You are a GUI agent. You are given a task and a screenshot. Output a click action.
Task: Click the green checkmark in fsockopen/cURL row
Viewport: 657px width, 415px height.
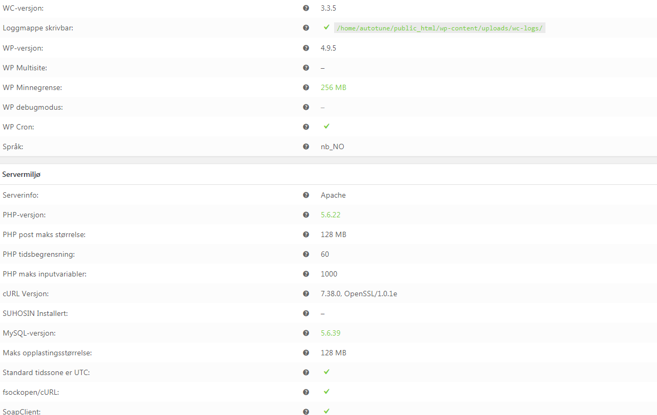tap(327, 392)
